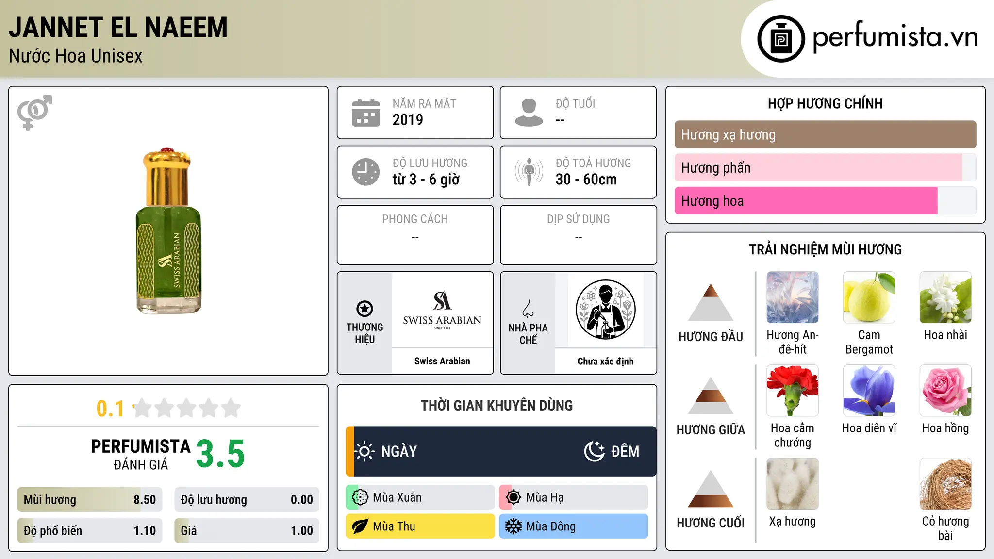Click the light pink Hương phấn accord bar

click(825, 167)
